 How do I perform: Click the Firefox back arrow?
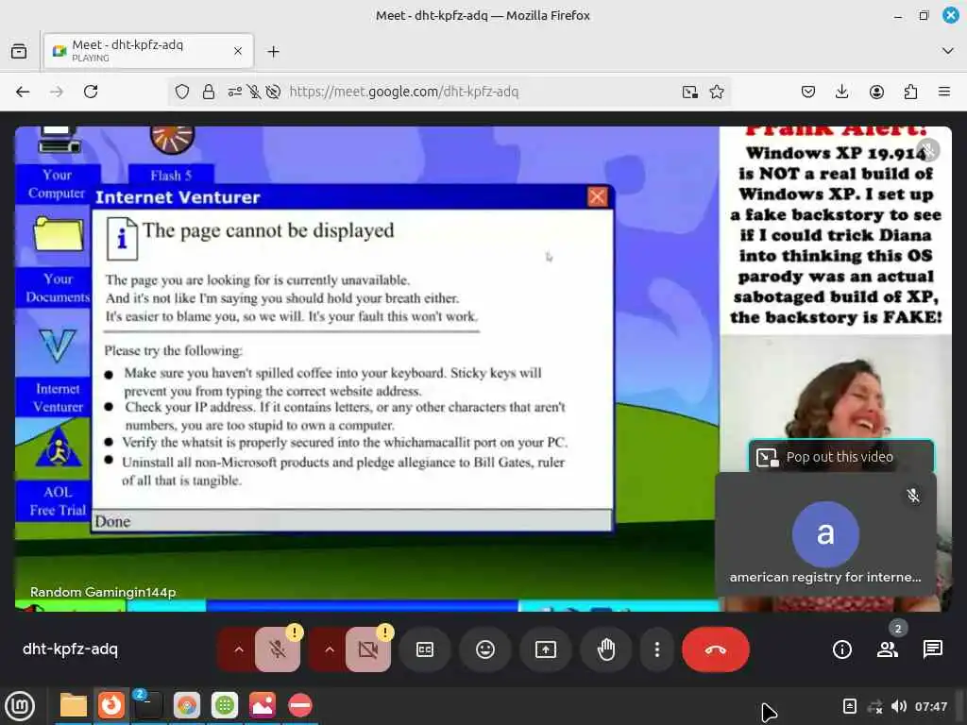click(x=23, y=92)
